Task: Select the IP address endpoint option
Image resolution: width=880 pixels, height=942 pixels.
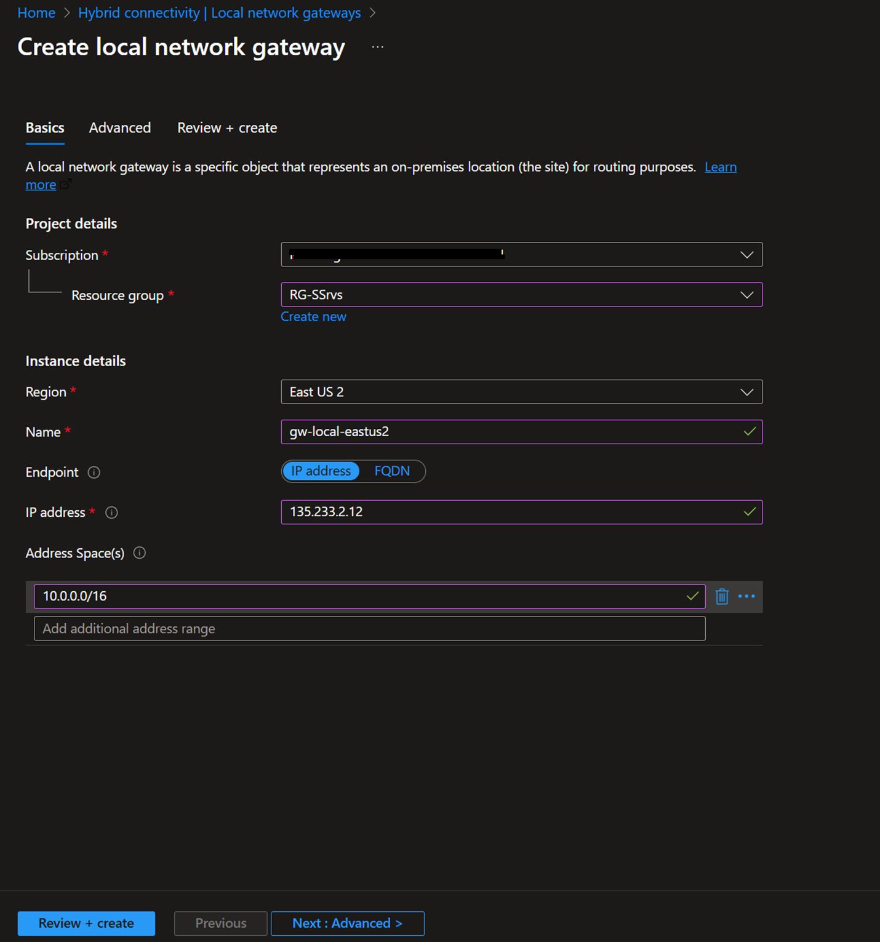Action: [321, 471]
